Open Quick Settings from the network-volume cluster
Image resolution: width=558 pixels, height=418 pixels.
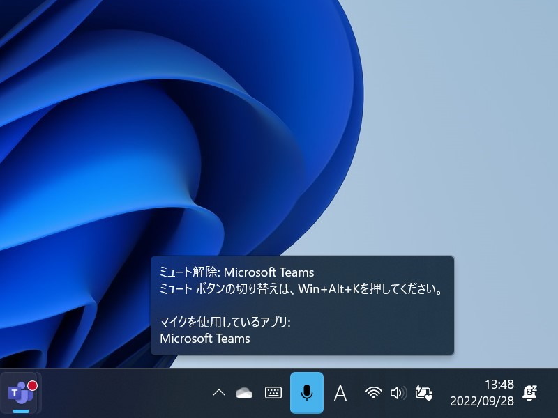(387, 392)
